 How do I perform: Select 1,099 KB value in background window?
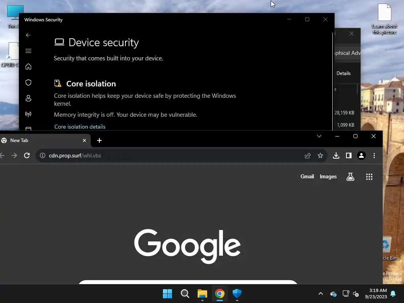[346, 125]
